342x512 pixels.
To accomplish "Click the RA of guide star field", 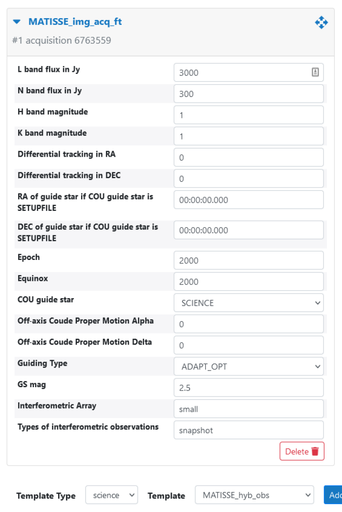I will tap(249, 200).
